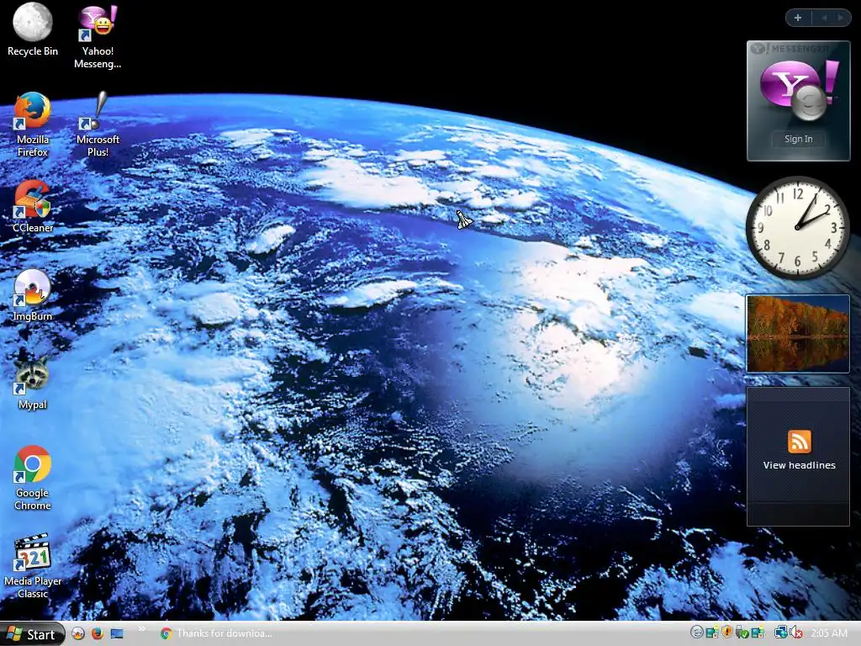Click the analog clock gadget
The width and height of the screenshot is (861, 646).
[797, 227]
